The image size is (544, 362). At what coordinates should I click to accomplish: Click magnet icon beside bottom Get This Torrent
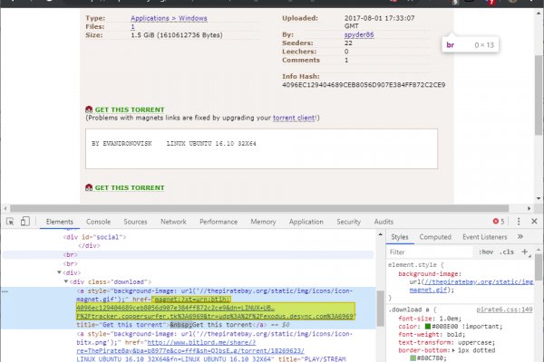(88, 187)
